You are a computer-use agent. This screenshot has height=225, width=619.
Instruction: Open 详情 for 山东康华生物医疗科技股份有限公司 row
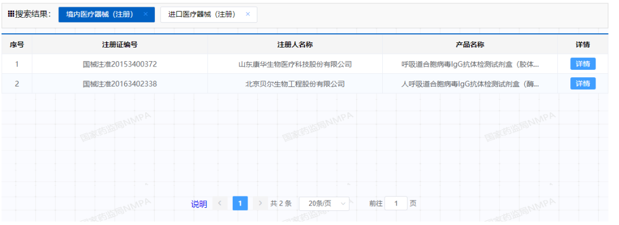pos(583,64)
